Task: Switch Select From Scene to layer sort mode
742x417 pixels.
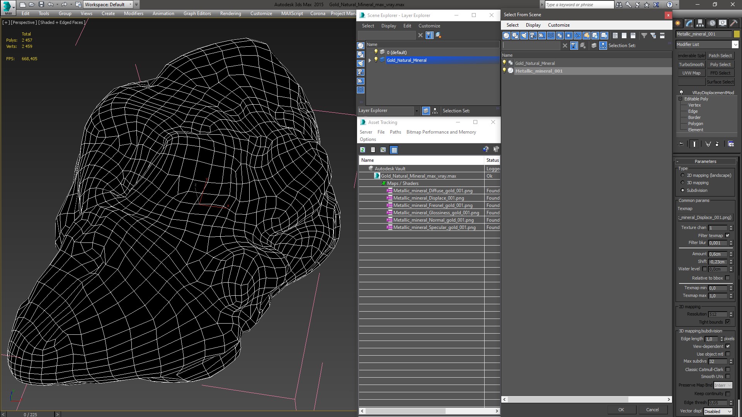Action: pos(594,46)
